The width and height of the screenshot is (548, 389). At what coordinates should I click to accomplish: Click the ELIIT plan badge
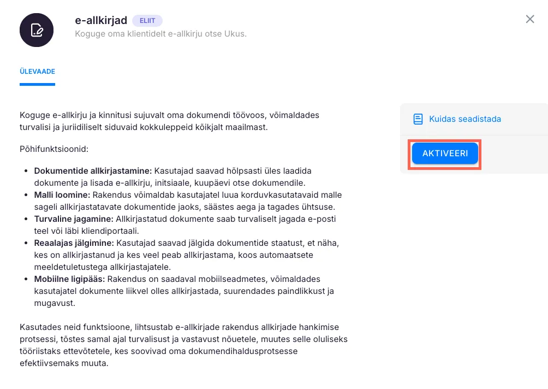147,21
